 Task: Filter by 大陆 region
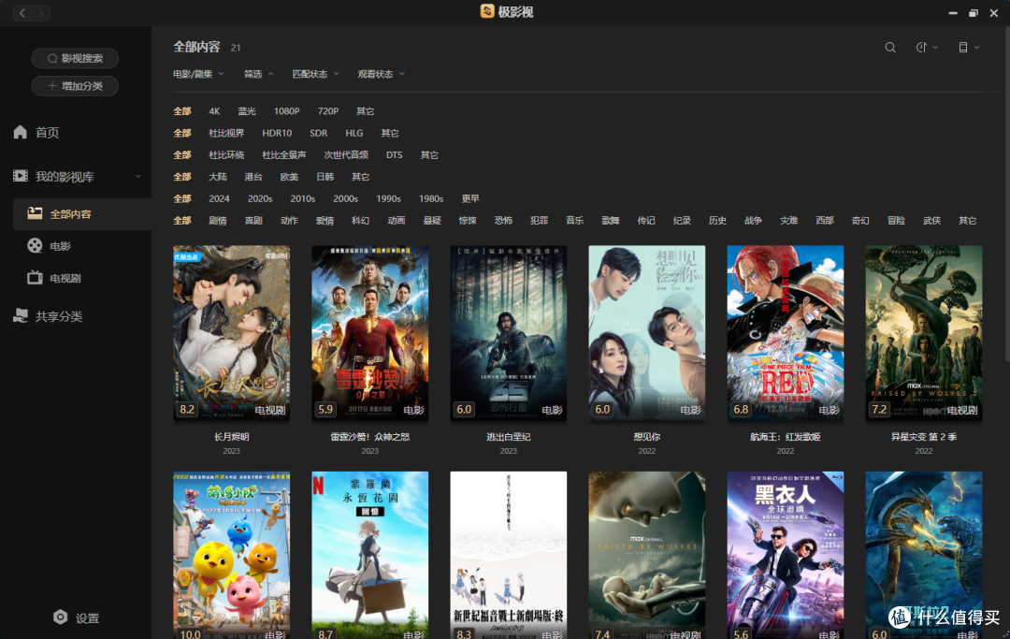(218, 177)
